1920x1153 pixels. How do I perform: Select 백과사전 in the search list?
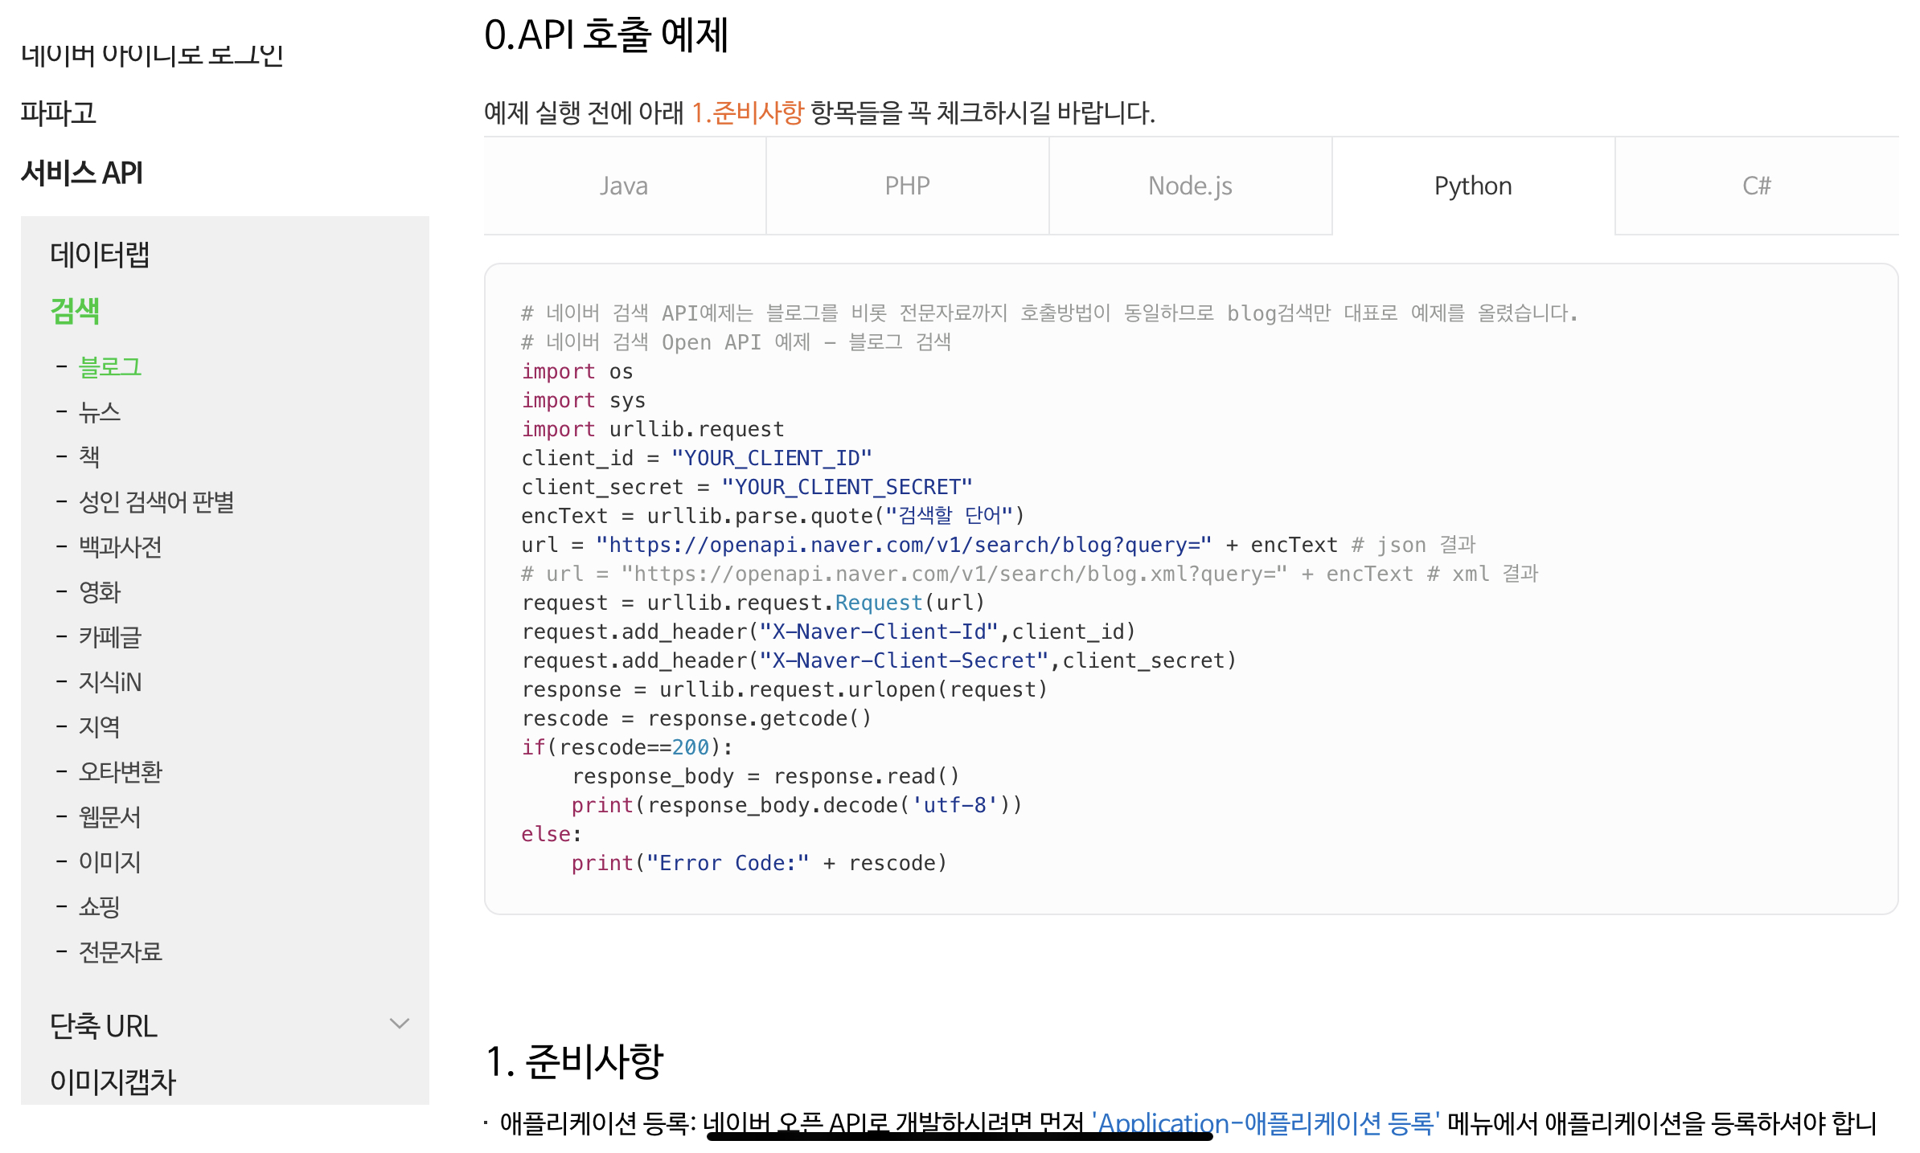[121, 547]
